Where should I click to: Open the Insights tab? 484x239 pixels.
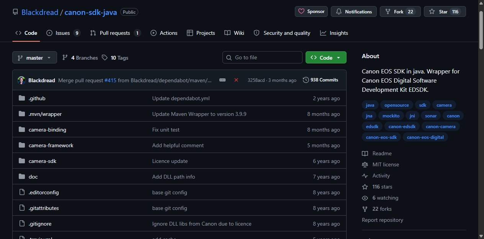pos(334,33)
